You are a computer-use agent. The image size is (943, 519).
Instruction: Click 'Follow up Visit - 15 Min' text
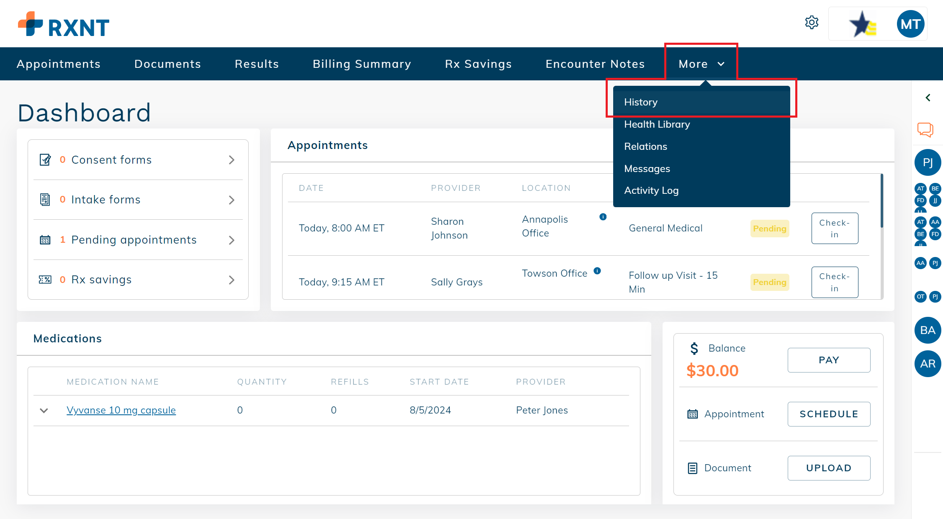[x=673, y=282]
